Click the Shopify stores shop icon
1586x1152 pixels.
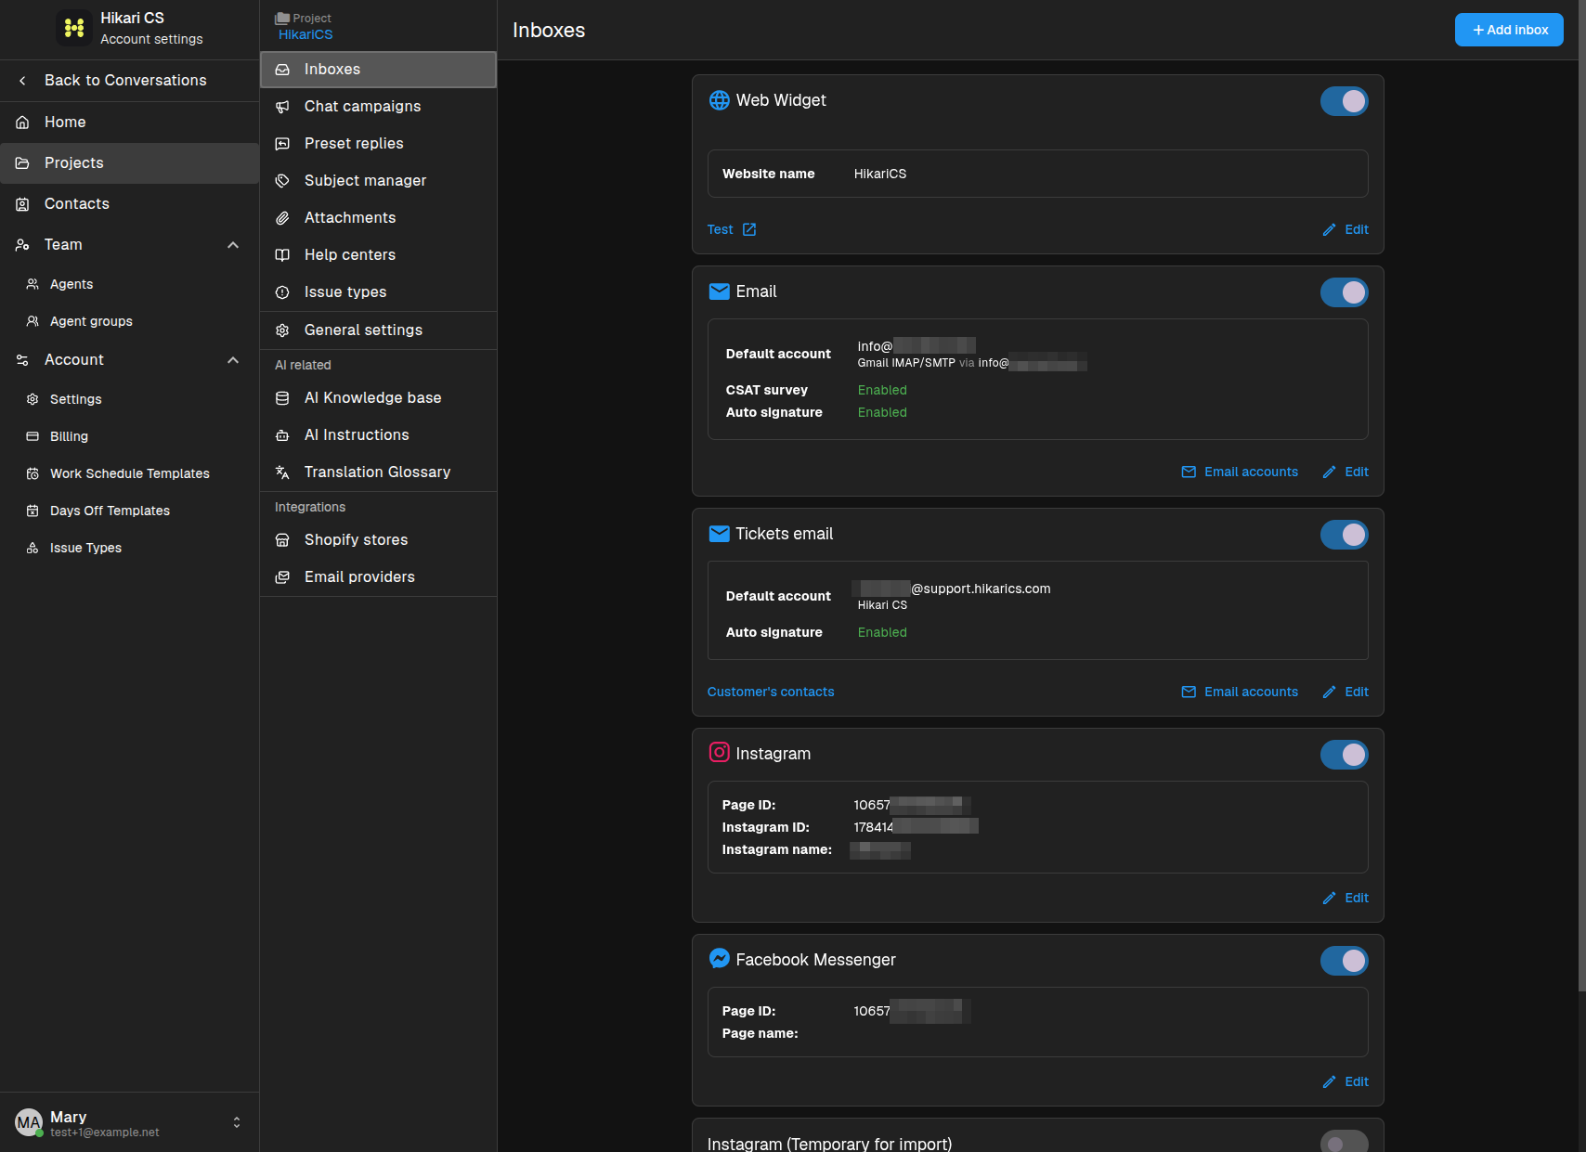pyautogui.click(x=282, y=540)
